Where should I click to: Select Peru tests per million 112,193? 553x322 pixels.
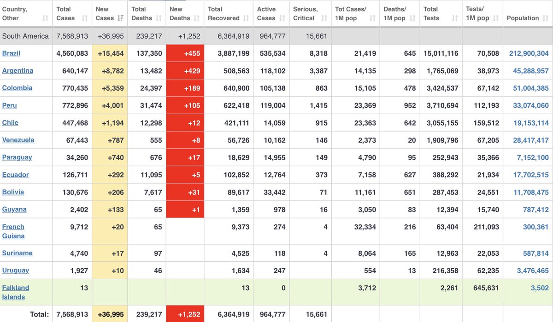[x=482, y=105]
